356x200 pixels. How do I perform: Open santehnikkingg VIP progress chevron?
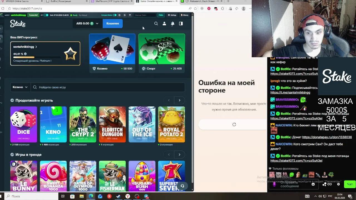click(x=36, y=47)
